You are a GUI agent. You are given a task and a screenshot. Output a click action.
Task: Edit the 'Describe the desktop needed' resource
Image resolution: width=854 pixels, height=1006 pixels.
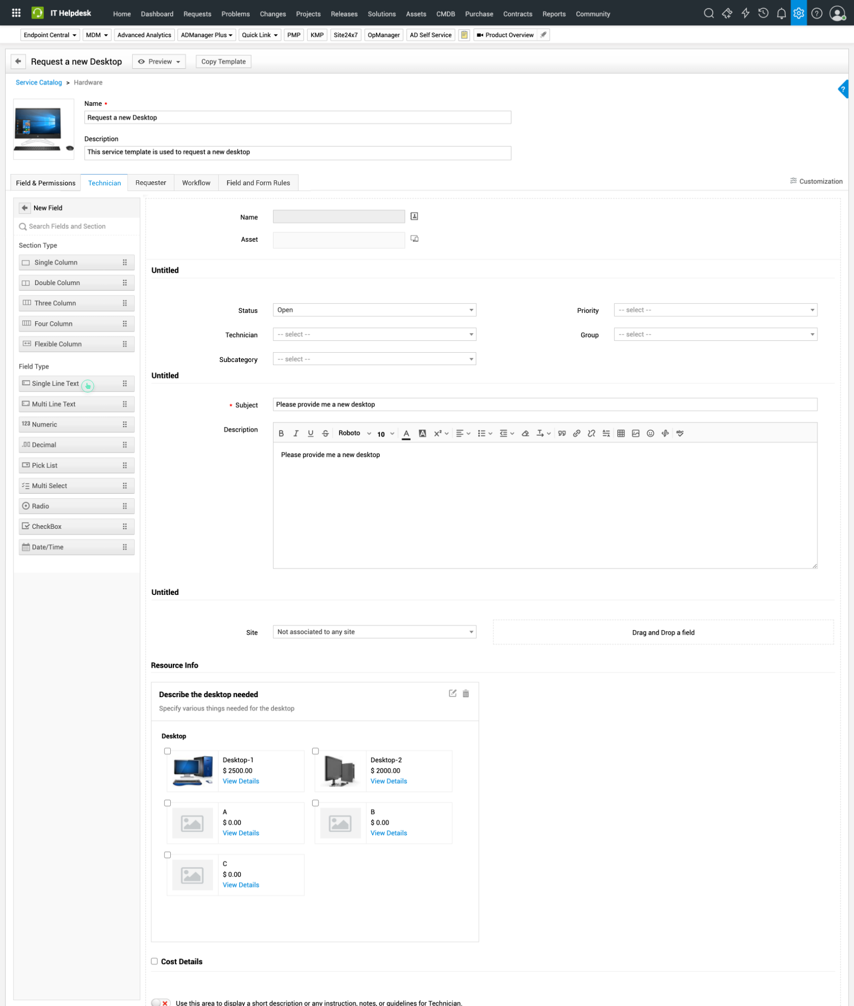point(453,694)
